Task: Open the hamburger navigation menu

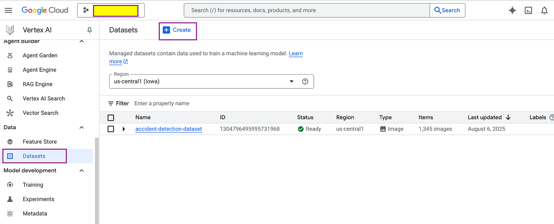Action: (8, 10)
